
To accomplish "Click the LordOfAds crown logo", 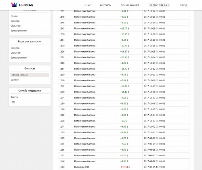I will pyautogui.click(x=14, y=5).
